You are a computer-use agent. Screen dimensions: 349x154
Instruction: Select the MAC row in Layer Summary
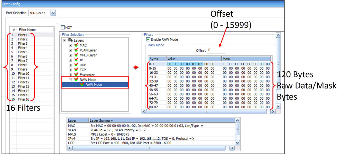[x=151, y=126]
